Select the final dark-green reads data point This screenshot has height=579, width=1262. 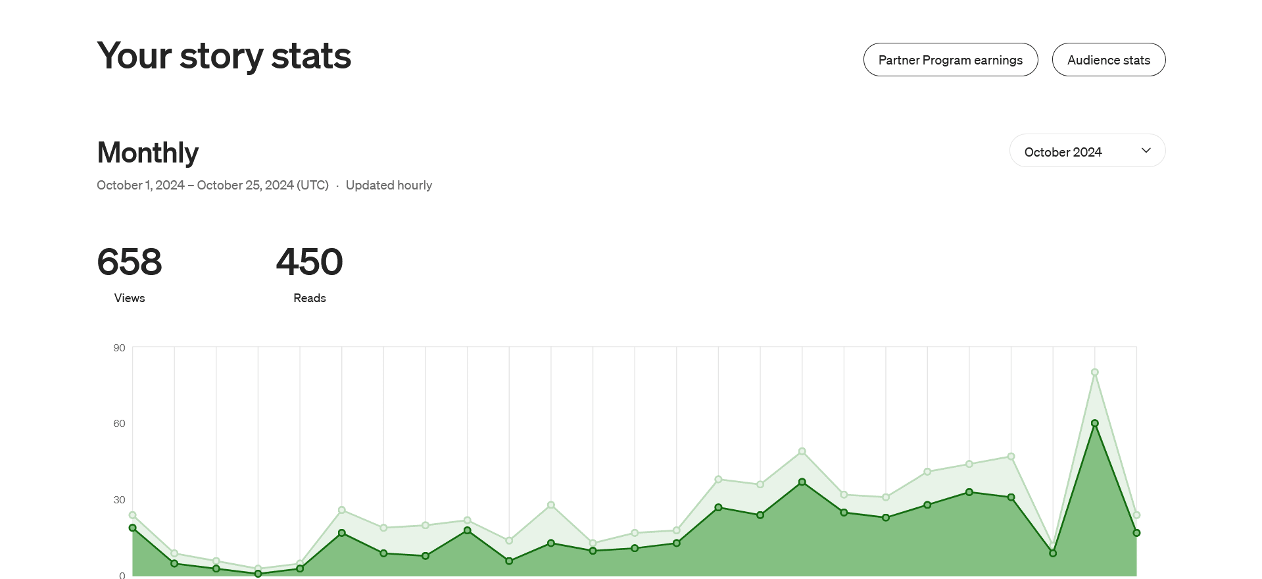pos(1136,533)
